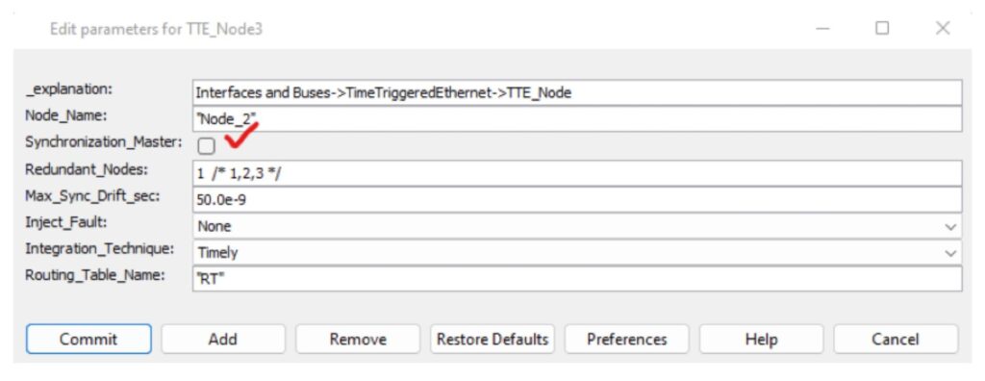
Task: Cancel the parameter dialog
Action: [x=896, y=340]
